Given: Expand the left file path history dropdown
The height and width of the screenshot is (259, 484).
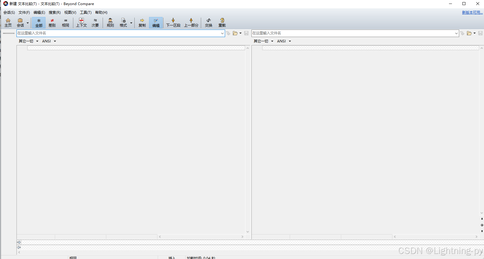Looking at the screenshot, I should [x=222, y=33].
